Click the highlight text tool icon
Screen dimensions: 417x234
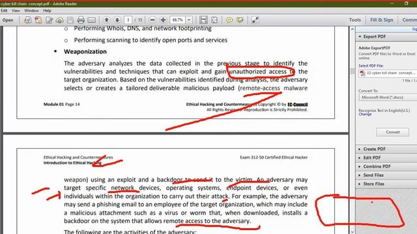coord(240,20)
